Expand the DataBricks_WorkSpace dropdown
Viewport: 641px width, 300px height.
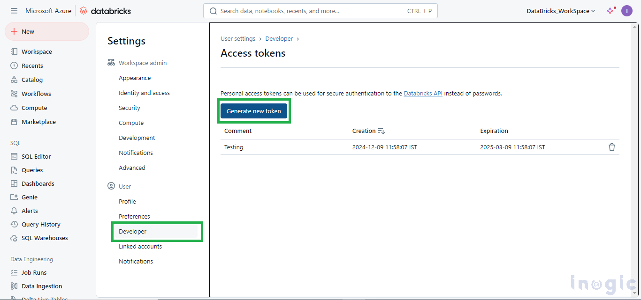click(561, 11)
